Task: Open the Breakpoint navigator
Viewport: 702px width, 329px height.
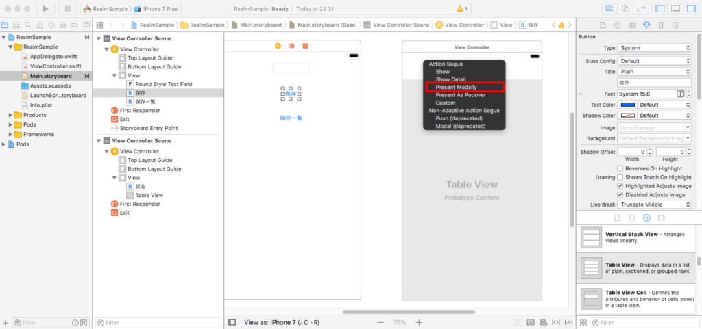Action: click(75, 25)
